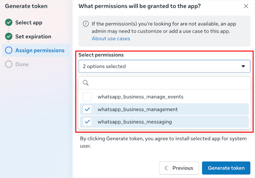Click the blue circle beside Assign permissions
The width and height of the screenshot is (255, 178).
click(9, 50)
